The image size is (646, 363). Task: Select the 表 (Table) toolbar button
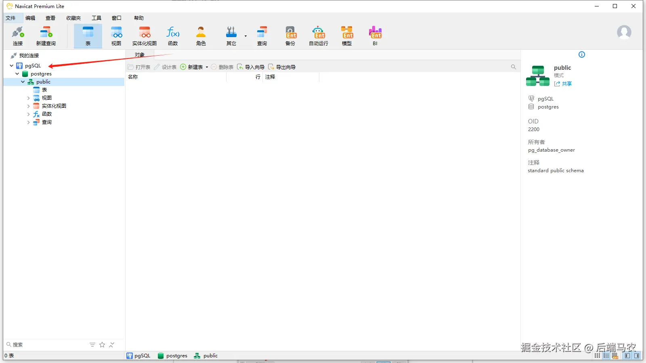coord(88,36)
